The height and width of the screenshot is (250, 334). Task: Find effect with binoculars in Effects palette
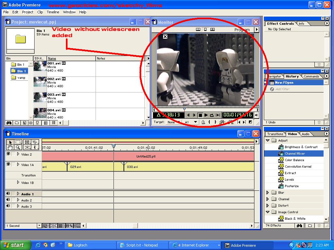click(x=299, y=226)
